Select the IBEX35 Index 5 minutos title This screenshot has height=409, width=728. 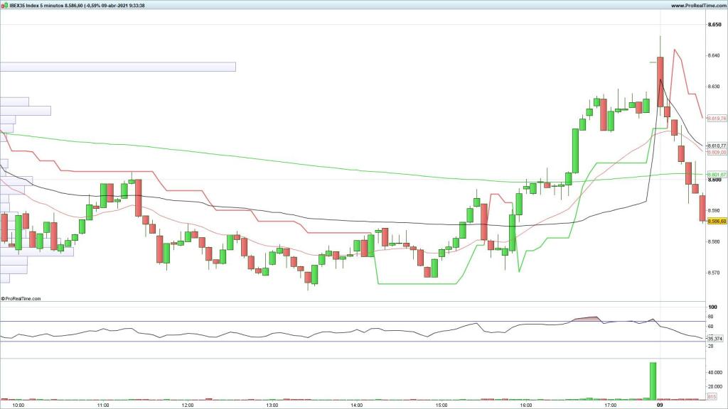pos(32,5)
